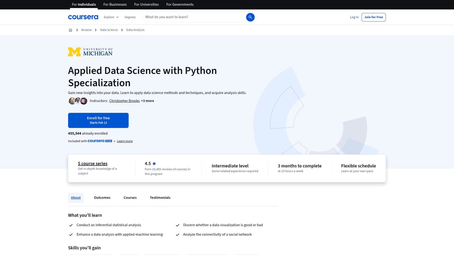Select the For Individuals tab
454x255 pixels.
pos(84,5)
